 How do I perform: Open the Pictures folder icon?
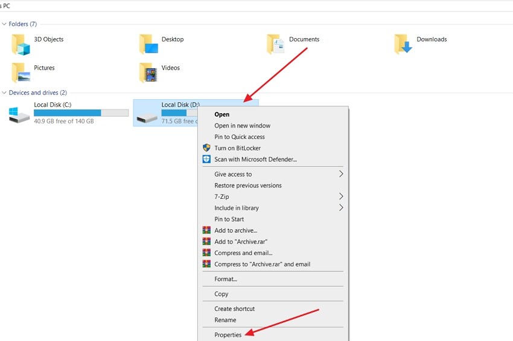click(21, 73)
